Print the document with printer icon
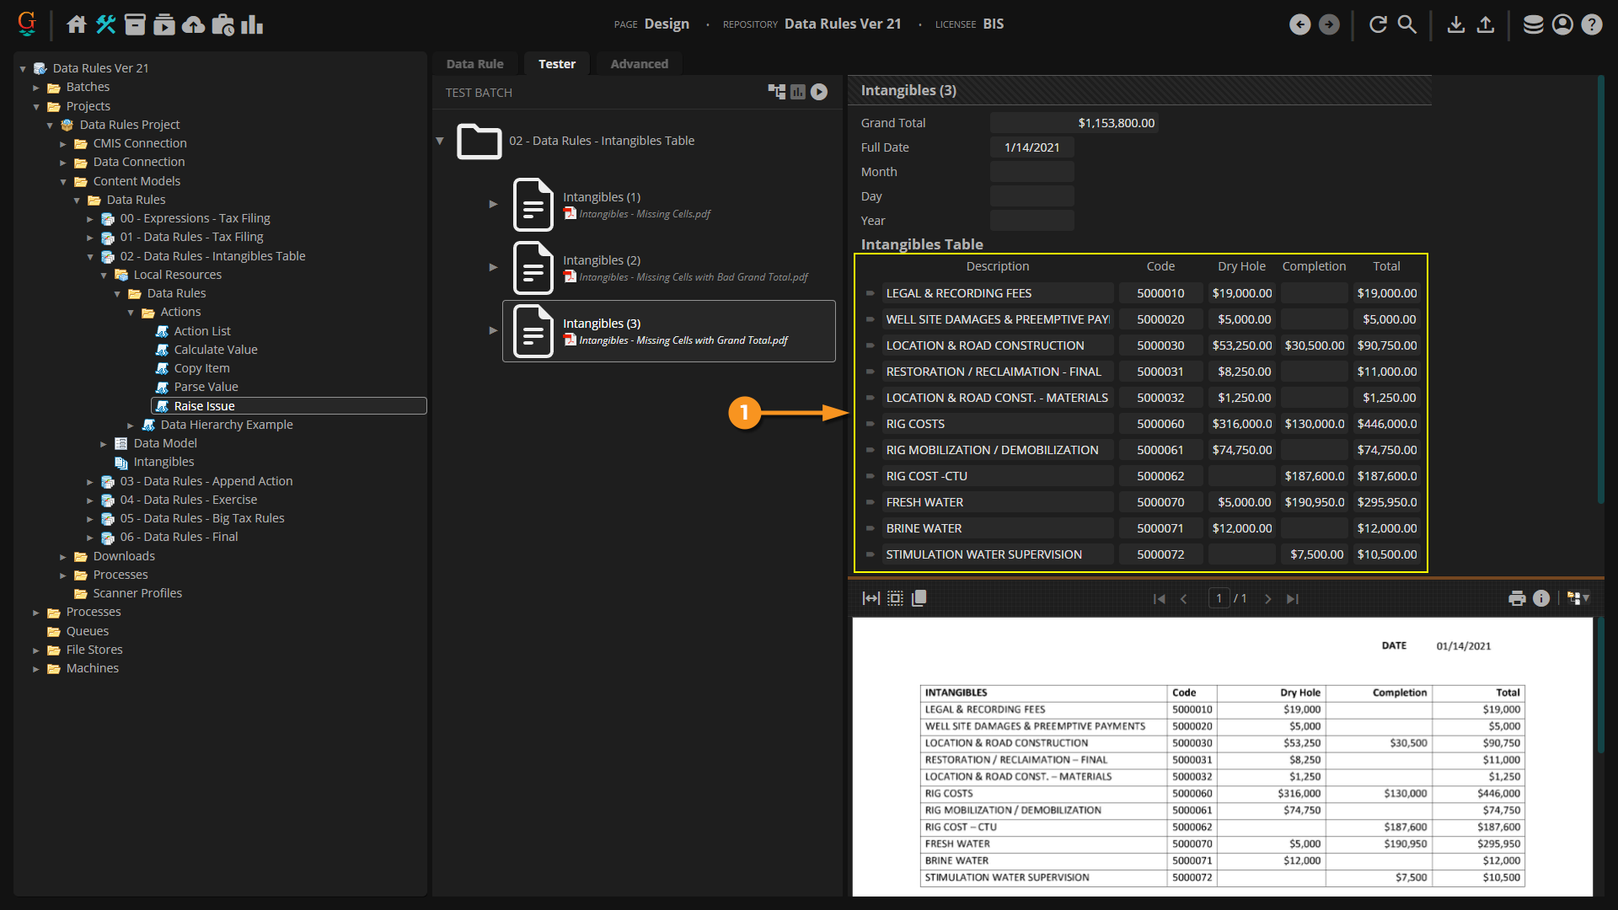This screenshot has height=910, width=1618. [x=1517, y=598]
